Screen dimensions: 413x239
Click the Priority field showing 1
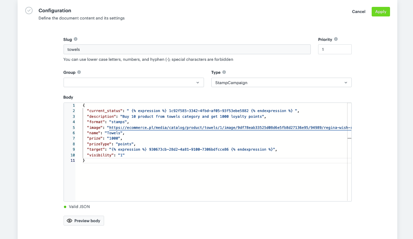click(335, 49)
